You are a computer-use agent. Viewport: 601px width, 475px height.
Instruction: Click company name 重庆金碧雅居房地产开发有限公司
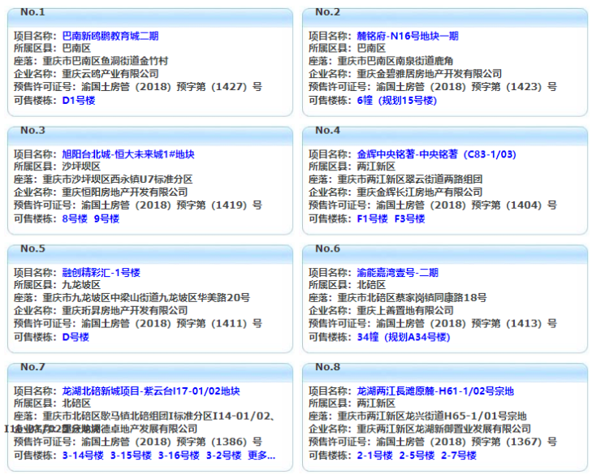tap(430, 74)
